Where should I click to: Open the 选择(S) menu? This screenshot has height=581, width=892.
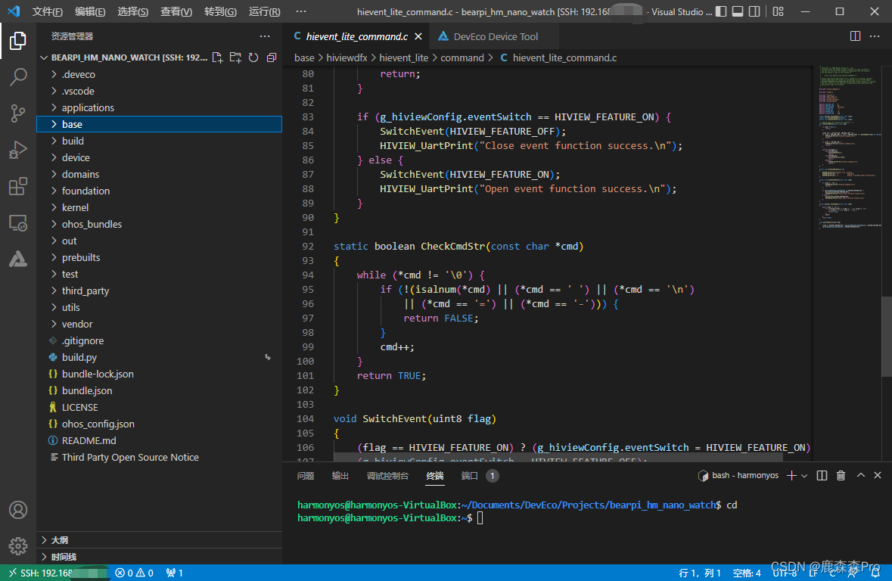click(132, 11)
